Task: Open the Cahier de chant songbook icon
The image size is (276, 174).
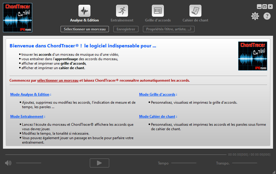Action: (195, 11)
